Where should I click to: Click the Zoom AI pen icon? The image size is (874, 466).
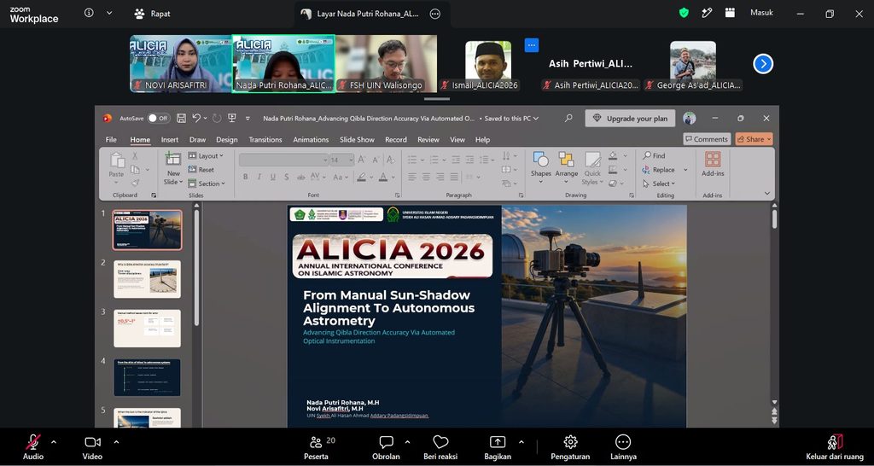(x=707, y=13)
